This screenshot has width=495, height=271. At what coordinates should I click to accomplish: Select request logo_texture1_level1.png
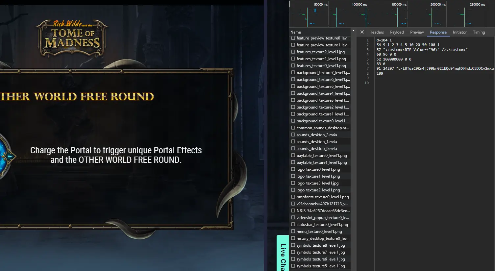click(318, 176)
